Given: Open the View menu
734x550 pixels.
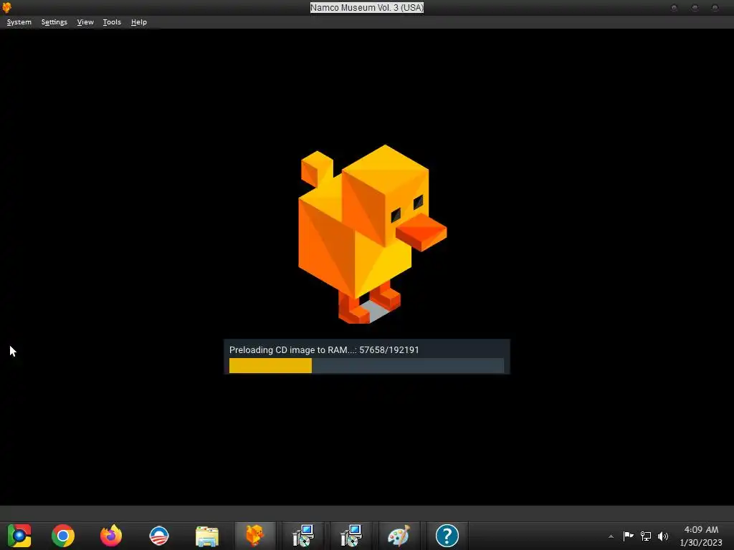Looking at the screenshot, I should (x=85, y=22).
